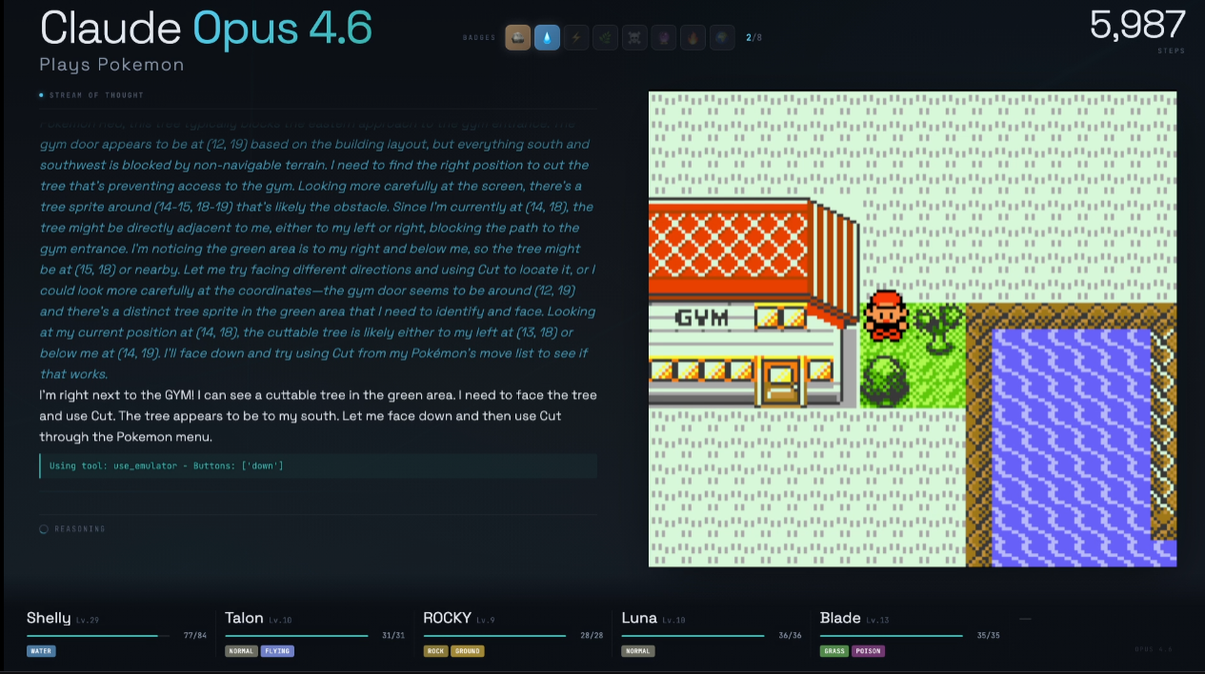Image resolution: width=1205 pixels, height=674 pixels.
Task: Click the STEPS label
Action: (x=1172, y=50)
